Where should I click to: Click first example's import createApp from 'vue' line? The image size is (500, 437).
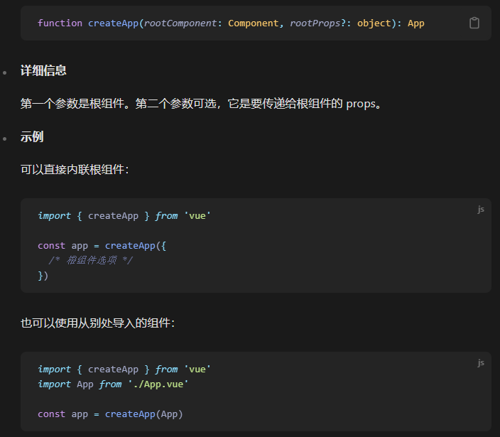point(124,216)
